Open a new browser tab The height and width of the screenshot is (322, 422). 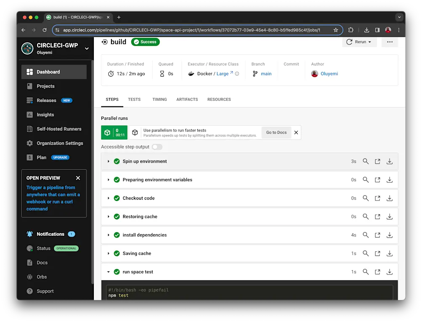pyautogui.click(x=119, y=17)
